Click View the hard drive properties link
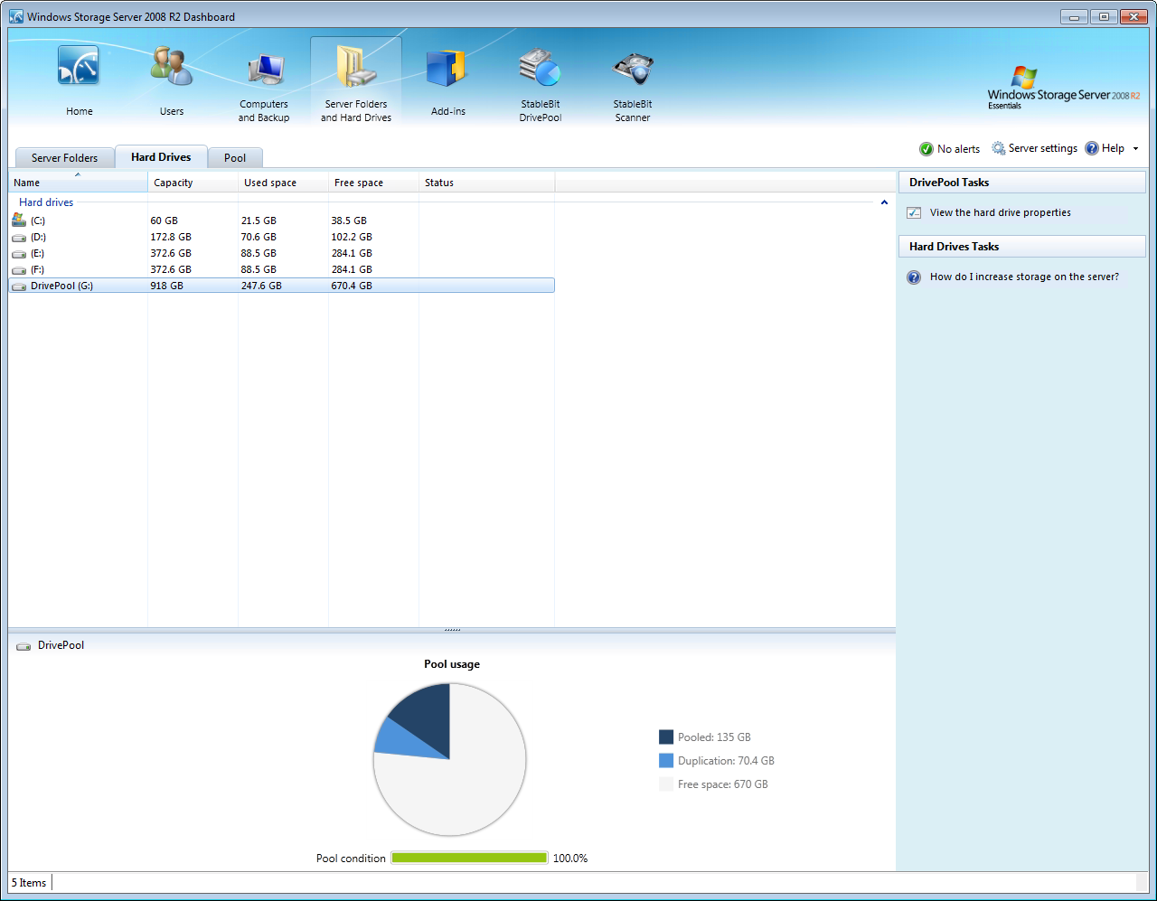 pyautogui.click(x=1000, y=212)
